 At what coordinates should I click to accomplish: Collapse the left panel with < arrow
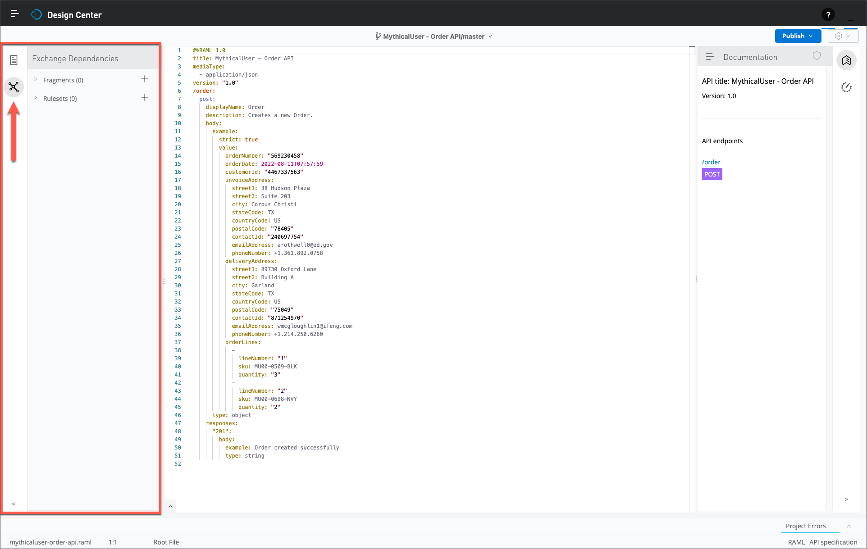point(14,504)
